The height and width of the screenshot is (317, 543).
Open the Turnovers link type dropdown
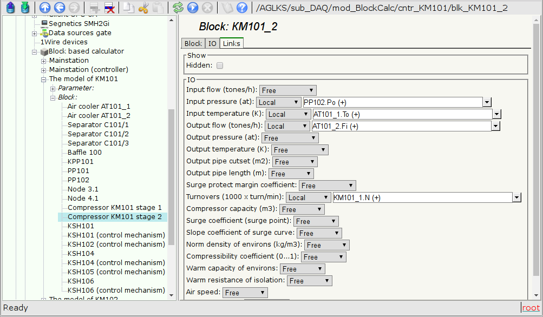pos(309,197)
